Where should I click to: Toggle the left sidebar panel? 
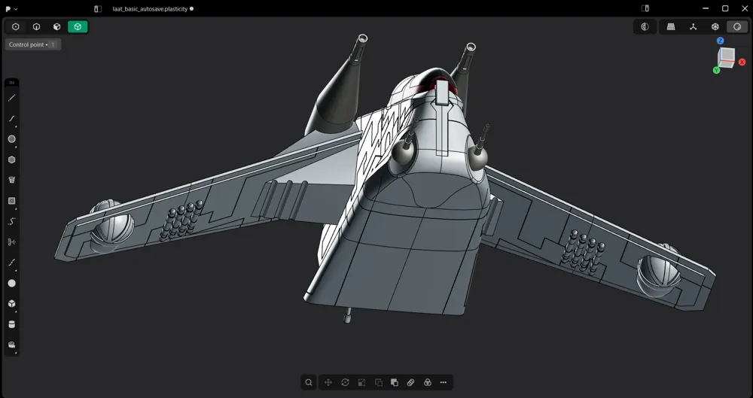(98, 8)
